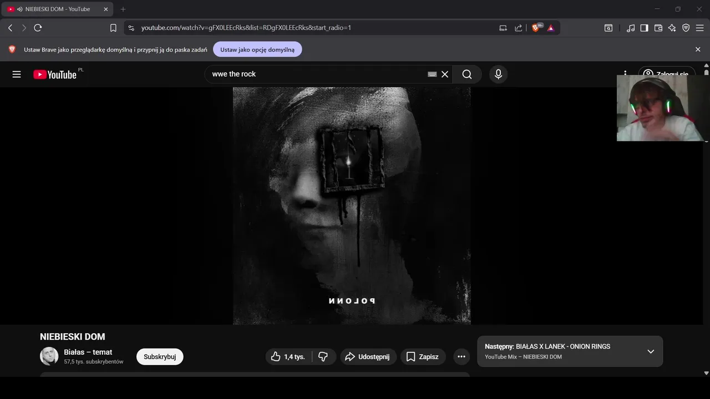Open a new browser tab

coord(123,9)
